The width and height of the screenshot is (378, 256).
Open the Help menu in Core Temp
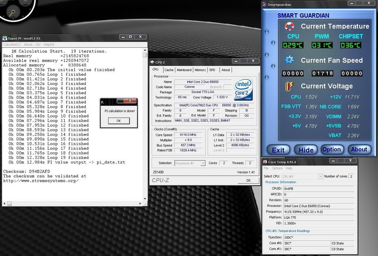coord(289,168)
